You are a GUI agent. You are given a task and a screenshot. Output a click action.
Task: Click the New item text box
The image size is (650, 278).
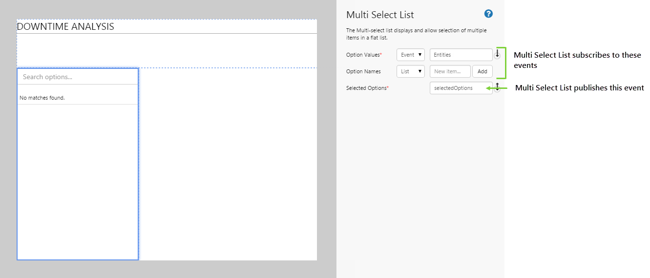[x=450, y=71]
